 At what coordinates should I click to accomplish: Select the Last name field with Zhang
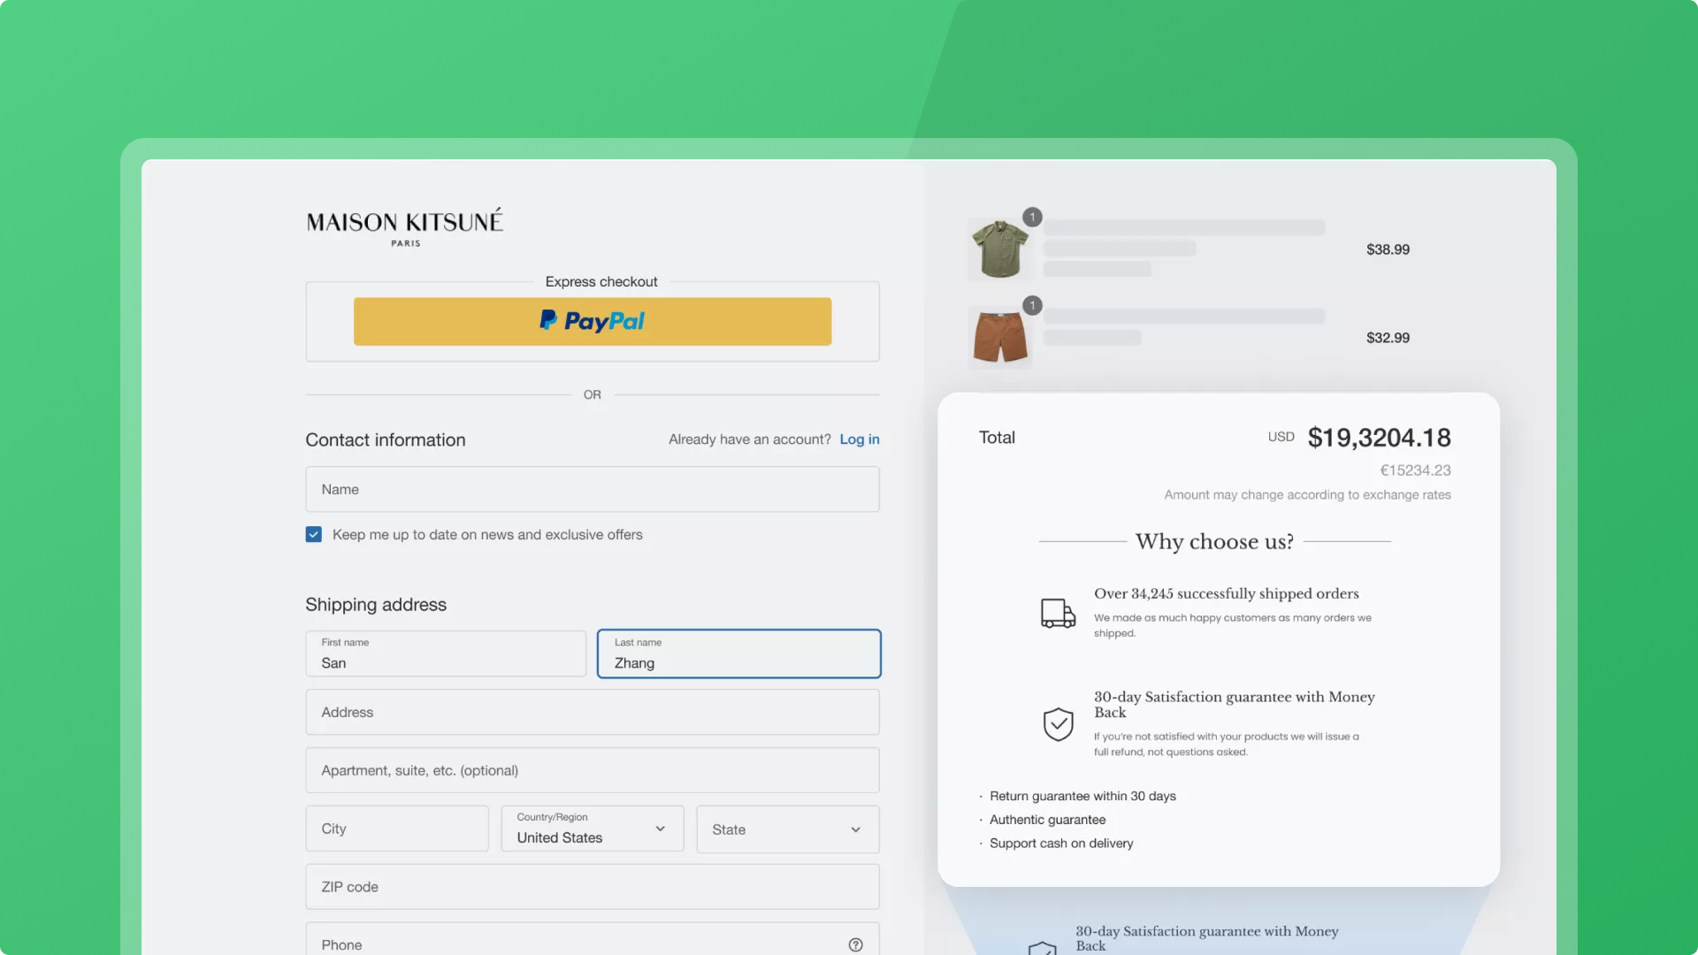coord(738,654)
